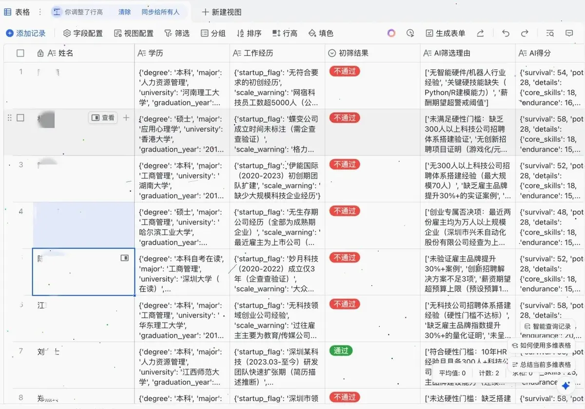
Task: Click the share arrow icon
Action: [480, 33]
